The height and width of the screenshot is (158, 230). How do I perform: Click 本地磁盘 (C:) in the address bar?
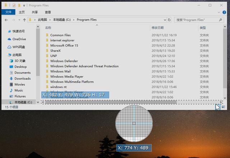pyautogui.click(x=62, y=20)
